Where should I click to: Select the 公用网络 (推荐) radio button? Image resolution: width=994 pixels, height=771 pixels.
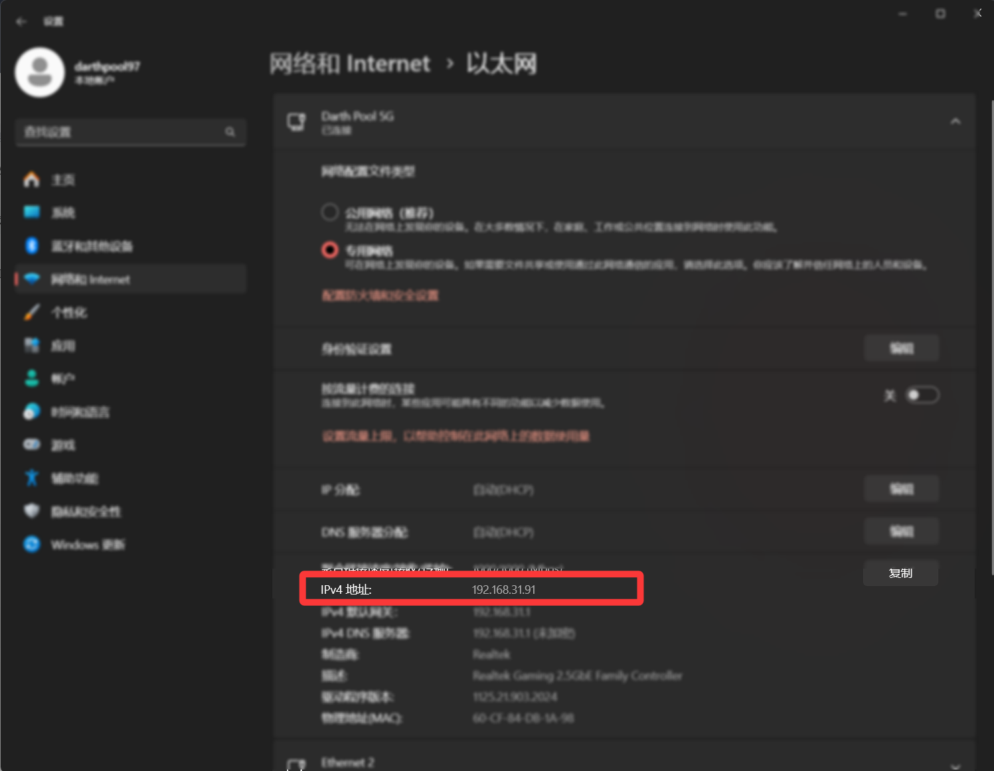pyautogui.click(x=330, y=212)
